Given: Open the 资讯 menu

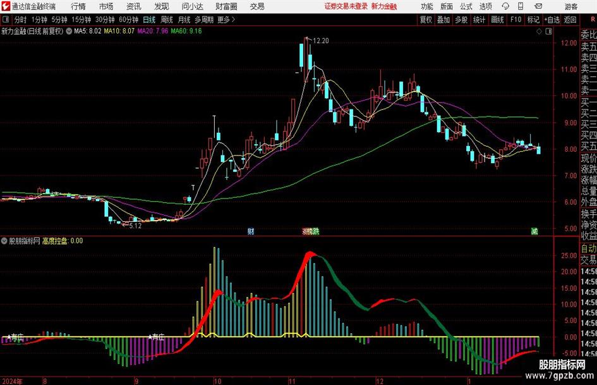Looking at the screenshot, I should 134,6.
